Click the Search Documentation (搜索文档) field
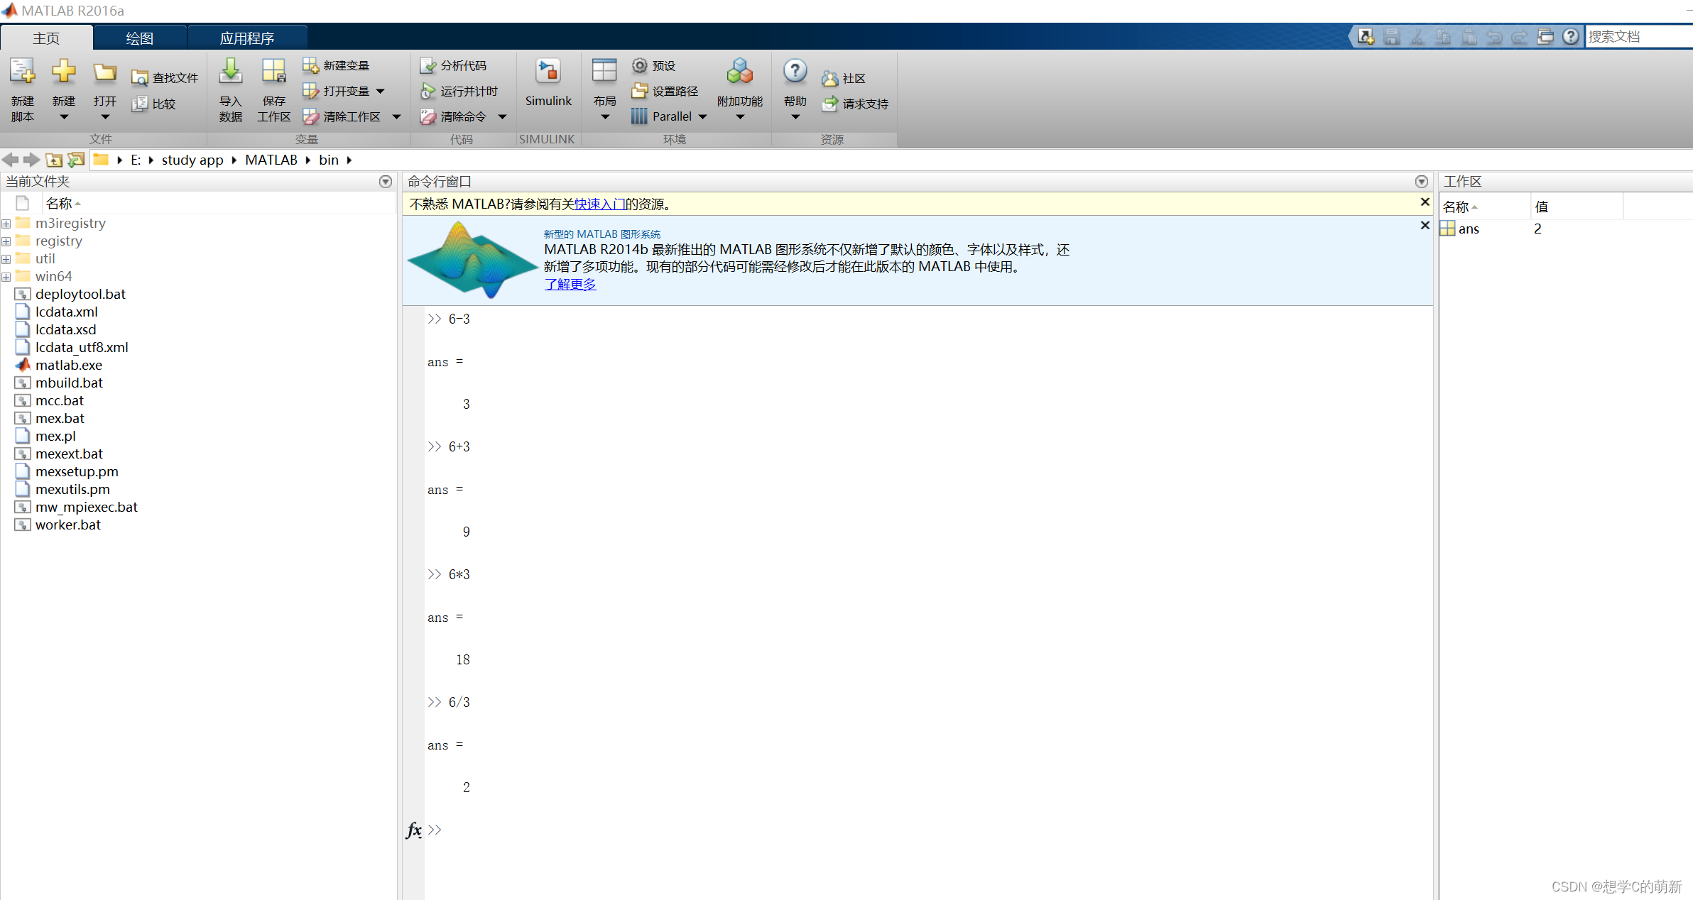The height and width of the screenshot is (900, 1693). [x=1636, y=37]
